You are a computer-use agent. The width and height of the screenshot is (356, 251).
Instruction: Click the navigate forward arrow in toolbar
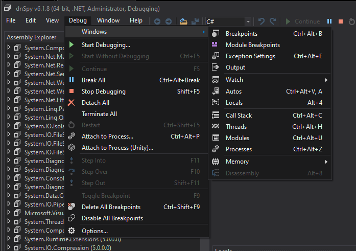pos(169,21)
